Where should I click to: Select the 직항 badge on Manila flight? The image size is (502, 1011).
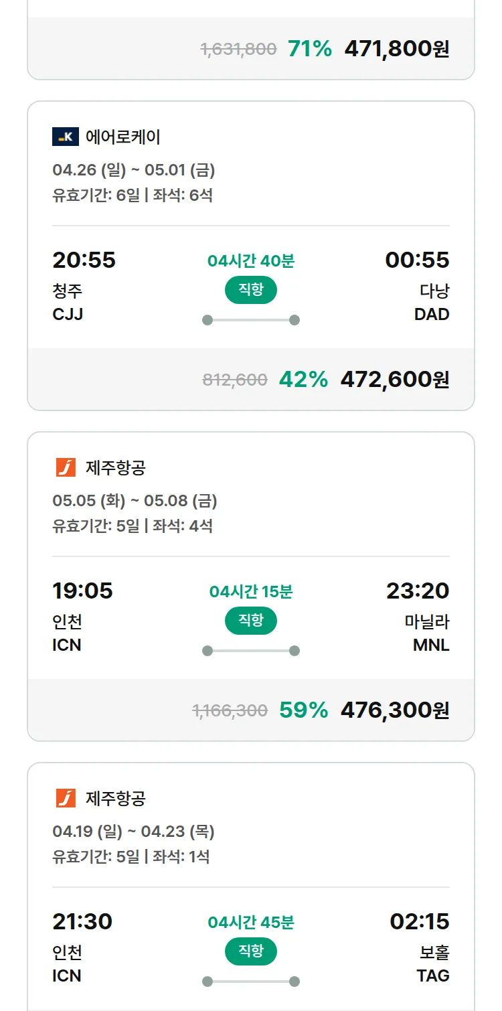tap(251, 621)
